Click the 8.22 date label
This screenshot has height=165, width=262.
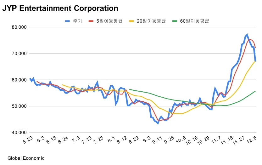point(134,140)
